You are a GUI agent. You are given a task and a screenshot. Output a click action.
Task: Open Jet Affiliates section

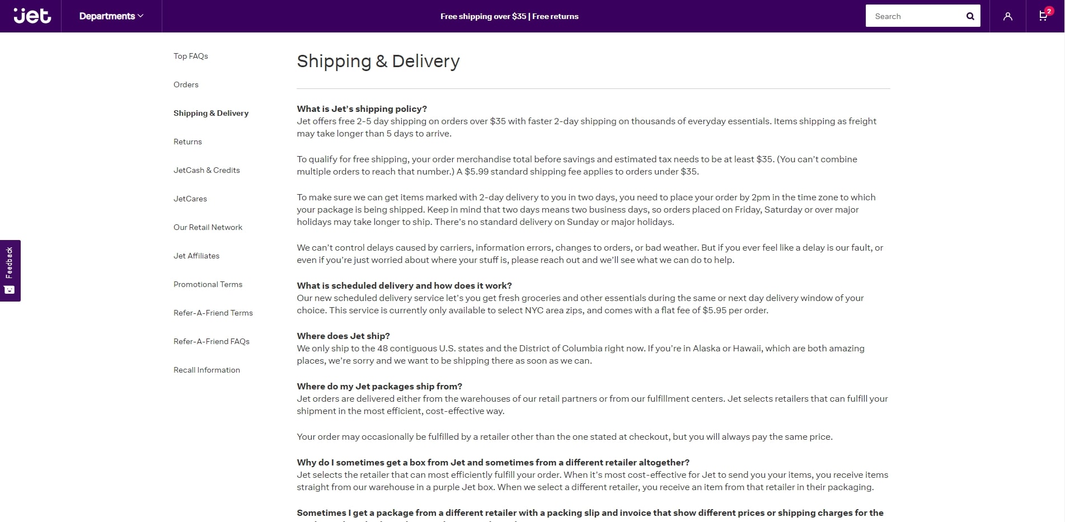[196, 256]
